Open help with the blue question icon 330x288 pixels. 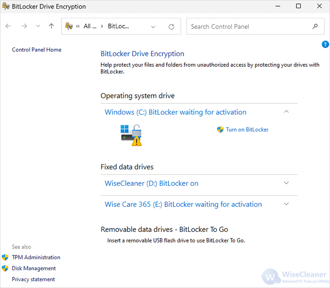(325, 44)
